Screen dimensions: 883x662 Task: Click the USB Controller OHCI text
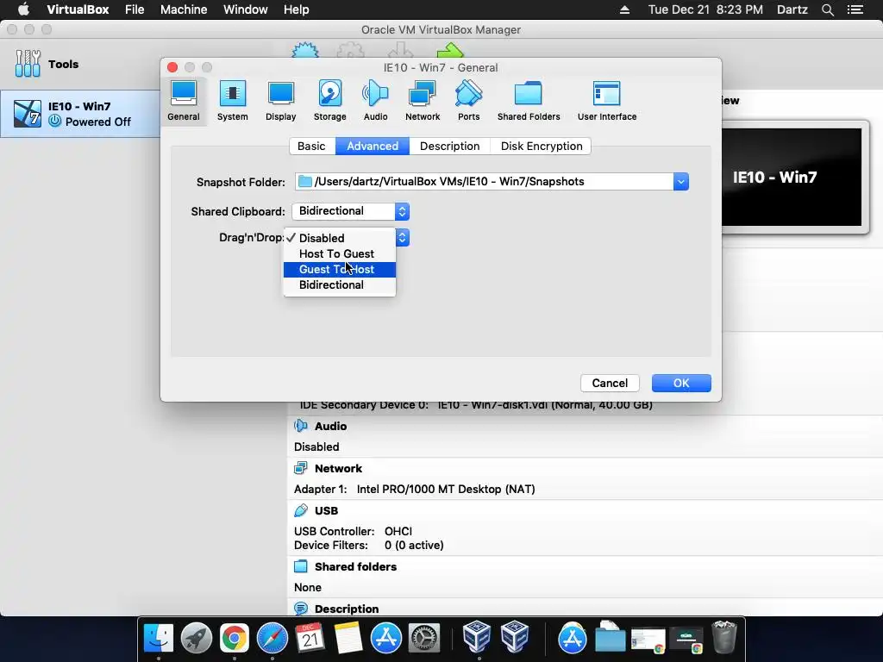[x=353, y=531]
